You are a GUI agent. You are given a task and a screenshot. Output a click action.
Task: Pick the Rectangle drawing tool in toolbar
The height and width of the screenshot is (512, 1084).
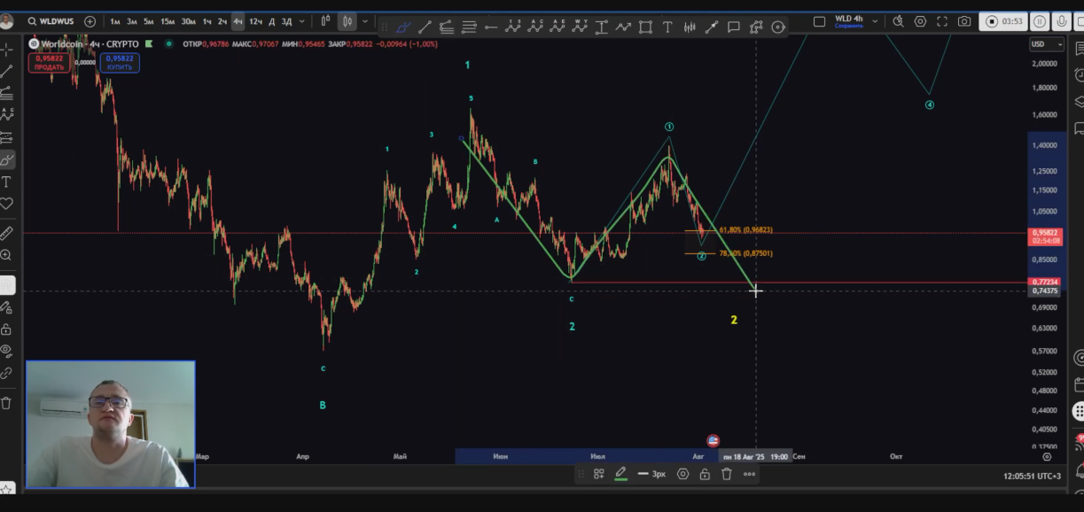coord(645,27)
